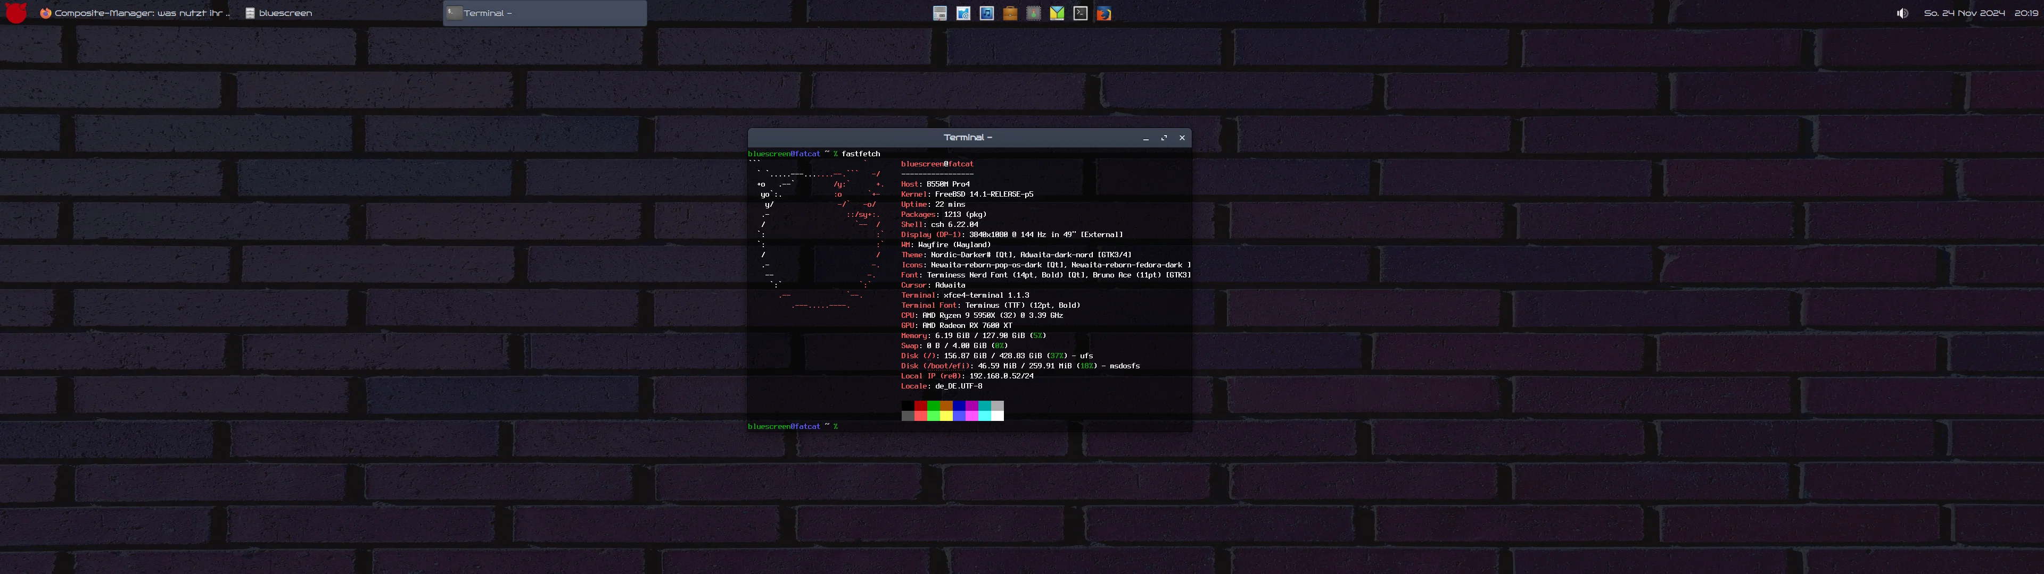This screenshot has width=2044, height=574.
Task: Click the Memory: 6.19 GiB line
Action: click(x=974, y=336)
